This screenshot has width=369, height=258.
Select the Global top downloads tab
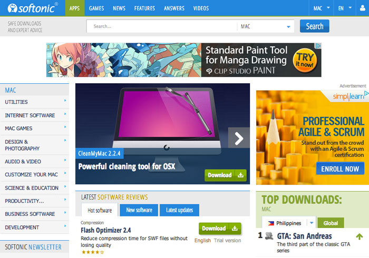[331, 223]
